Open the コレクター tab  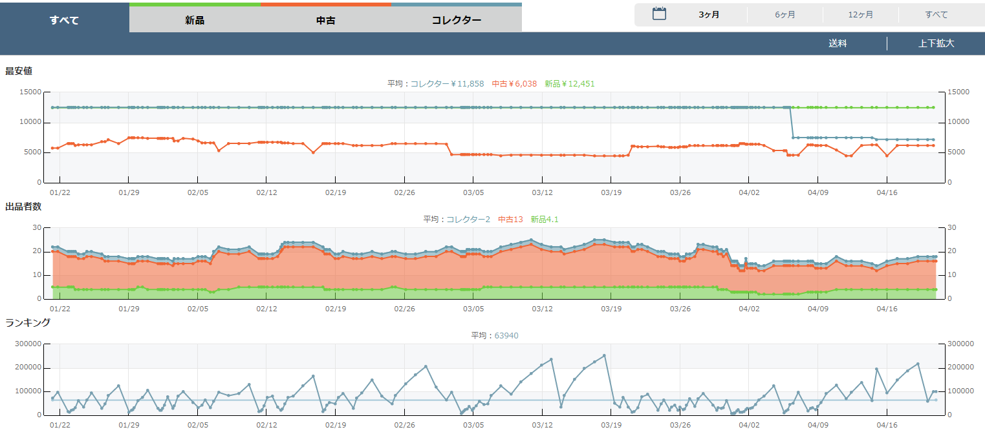click(456, 20)
